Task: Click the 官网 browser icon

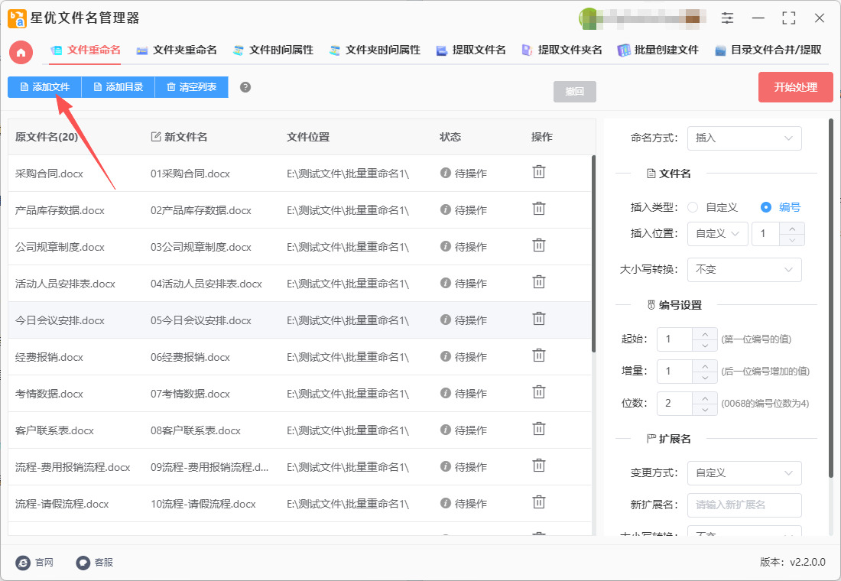Action: [24, 563]
